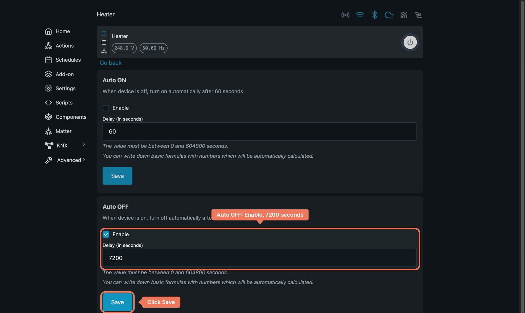Viewport: 525px width, 313px height.
Task: Click the page vertical scrollbar
Action: [522, 156]
